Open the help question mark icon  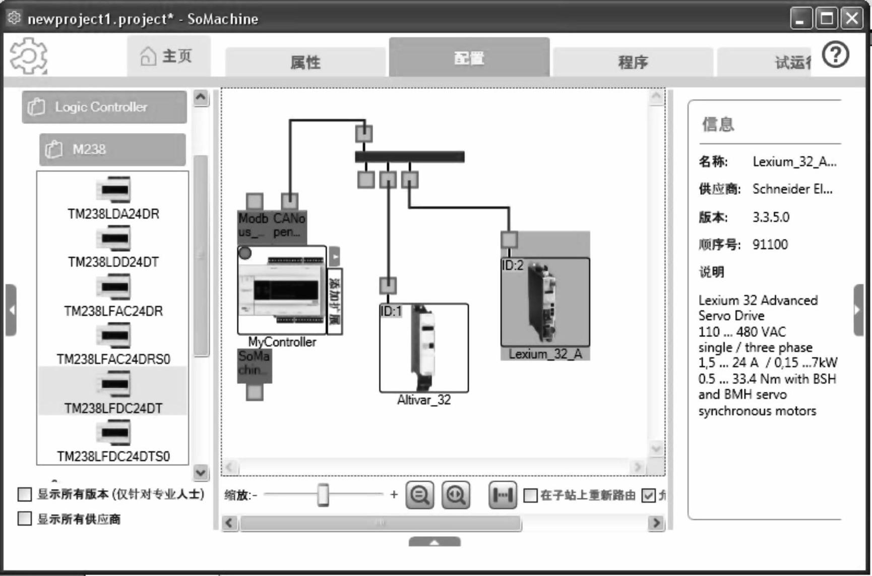tap(835, 54)
